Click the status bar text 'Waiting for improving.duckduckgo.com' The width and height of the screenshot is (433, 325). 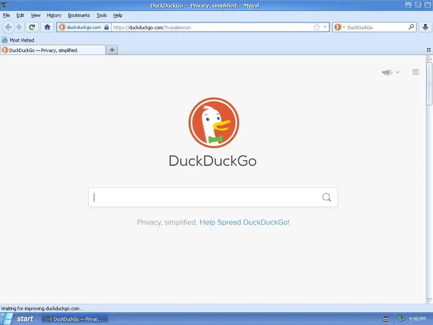point(42,308)
